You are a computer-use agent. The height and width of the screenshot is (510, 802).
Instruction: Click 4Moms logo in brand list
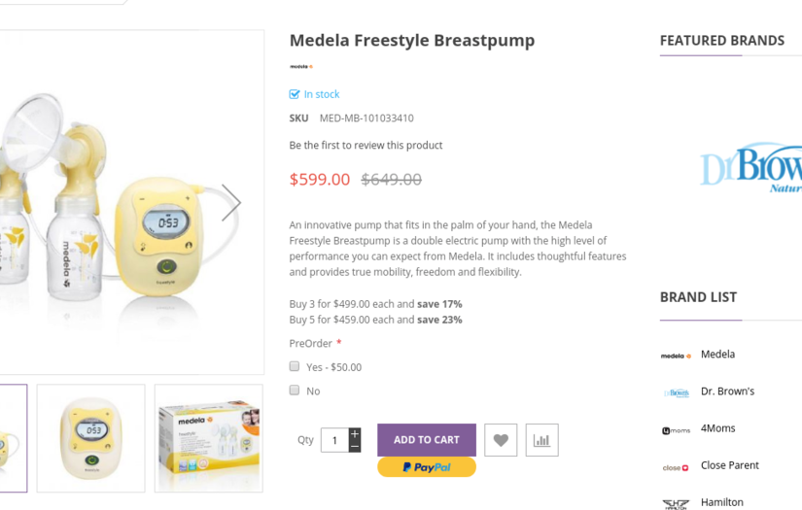[676, 429]
